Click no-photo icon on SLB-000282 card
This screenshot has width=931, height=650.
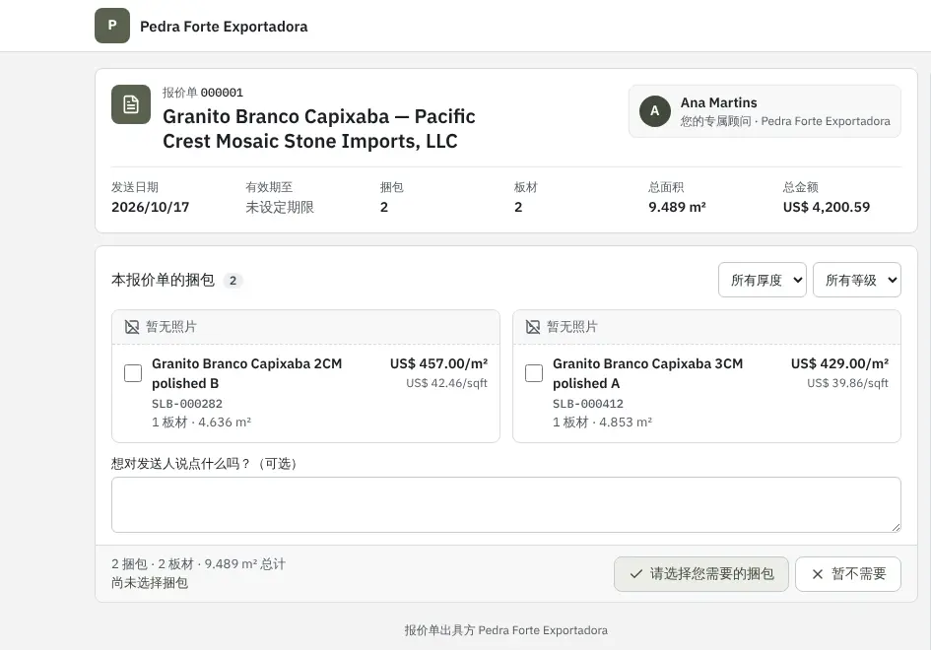tap(132, 327)
